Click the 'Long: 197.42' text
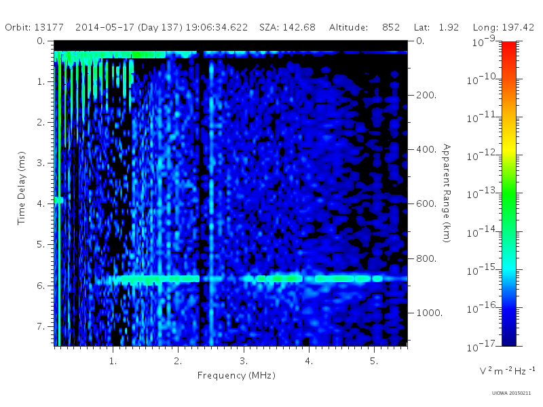 (504, 27)
